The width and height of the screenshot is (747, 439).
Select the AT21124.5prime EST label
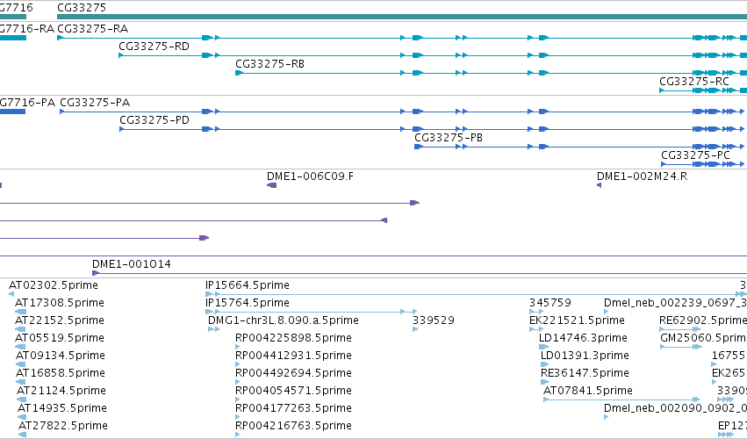[x=61, y=391]
